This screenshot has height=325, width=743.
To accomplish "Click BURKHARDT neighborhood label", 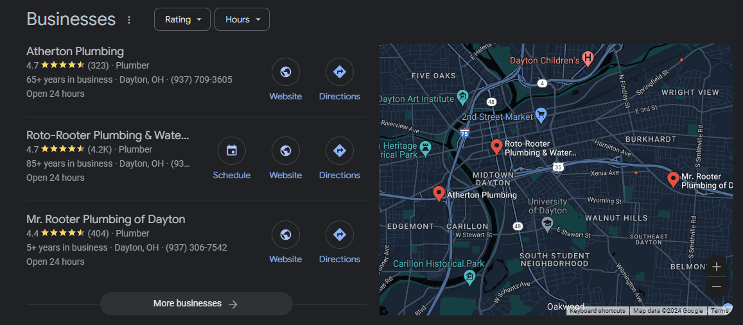I will tap(651, 139).
